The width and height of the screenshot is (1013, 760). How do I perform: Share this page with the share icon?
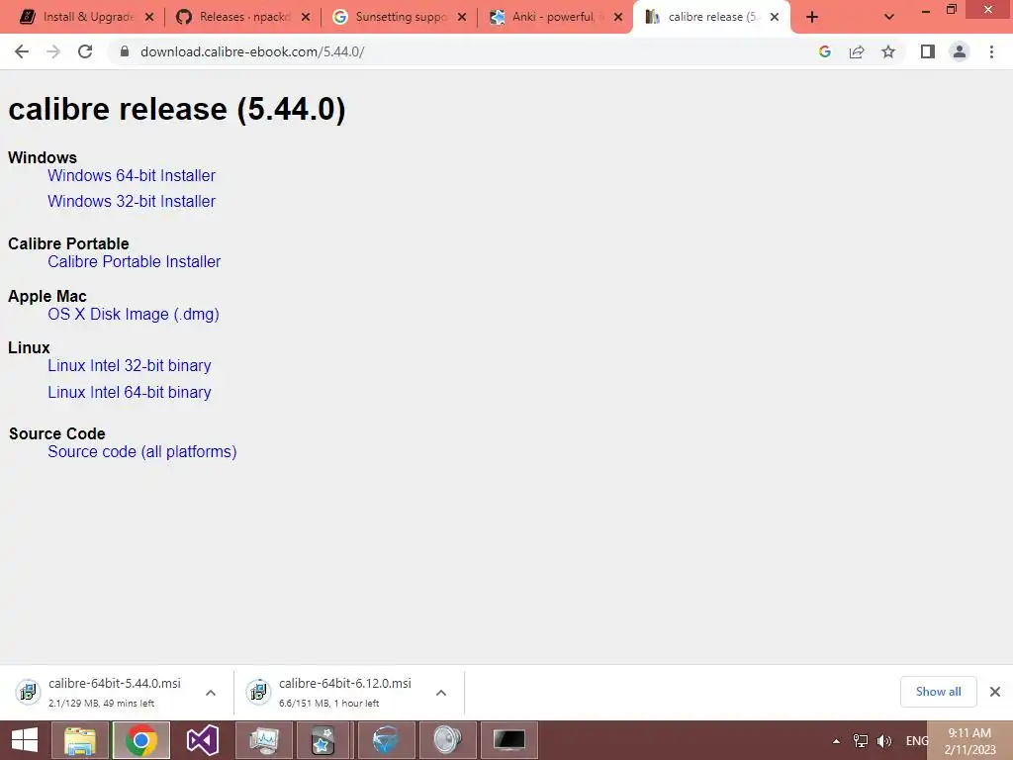(857, 51)
